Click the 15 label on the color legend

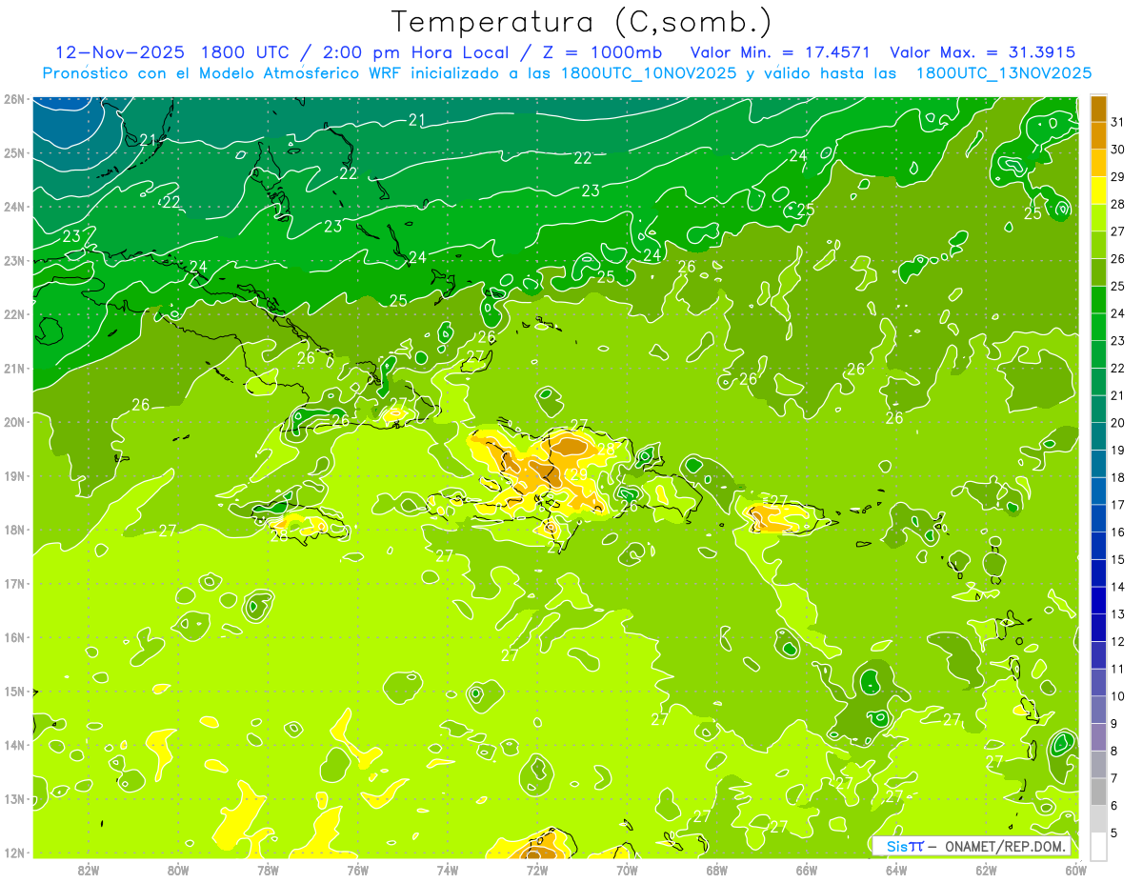point(1117,559)
